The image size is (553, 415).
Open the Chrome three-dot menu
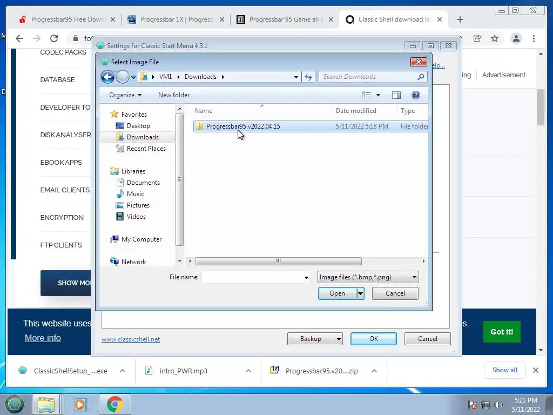pos(534,38)
